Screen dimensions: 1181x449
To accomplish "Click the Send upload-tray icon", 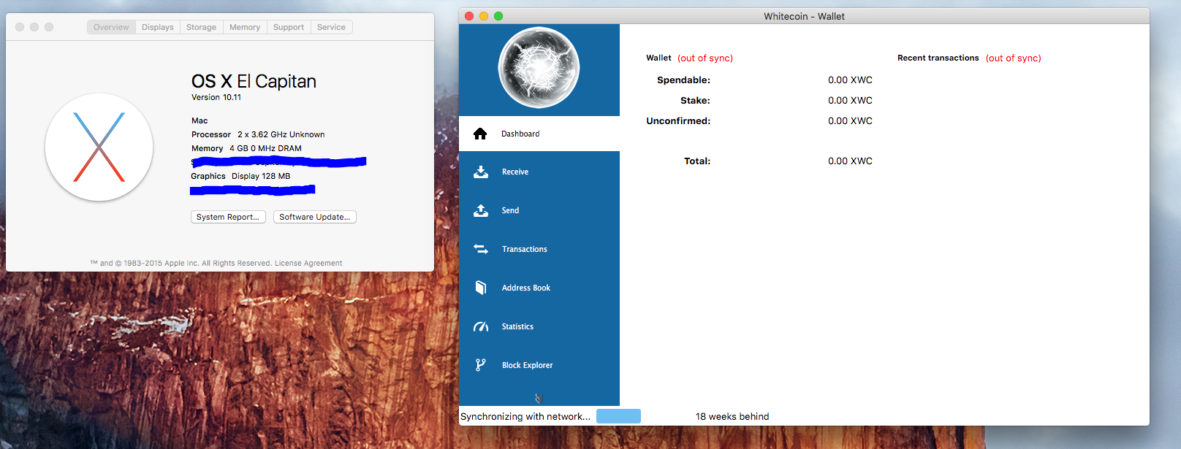I will (x=481, y=210).
